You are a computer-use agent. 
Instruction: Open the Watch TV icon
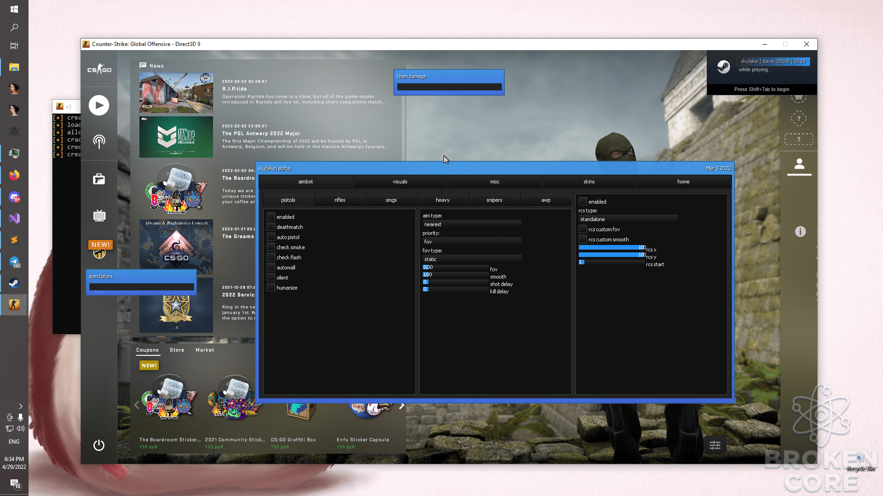coord(99,215)
